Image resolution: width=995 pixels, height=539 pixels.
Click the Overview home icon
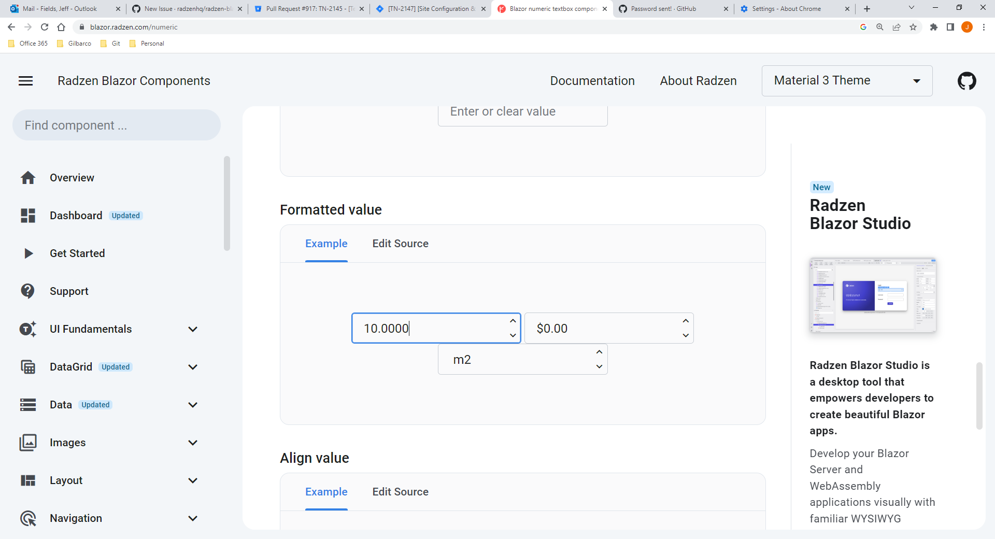(x=28, y=178)
